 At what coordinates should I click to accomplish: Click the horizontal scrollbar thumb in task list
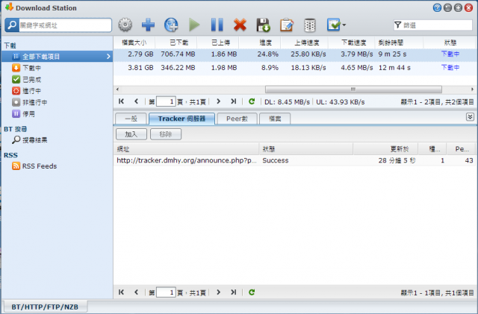click(353, 90)
